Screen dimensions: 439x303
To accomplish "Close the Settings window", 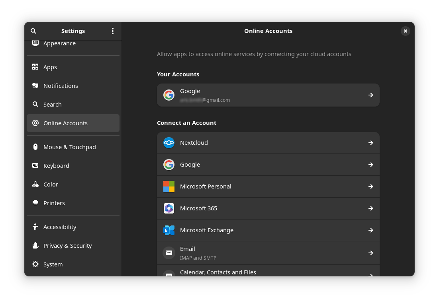I will [x=405, y=31].
